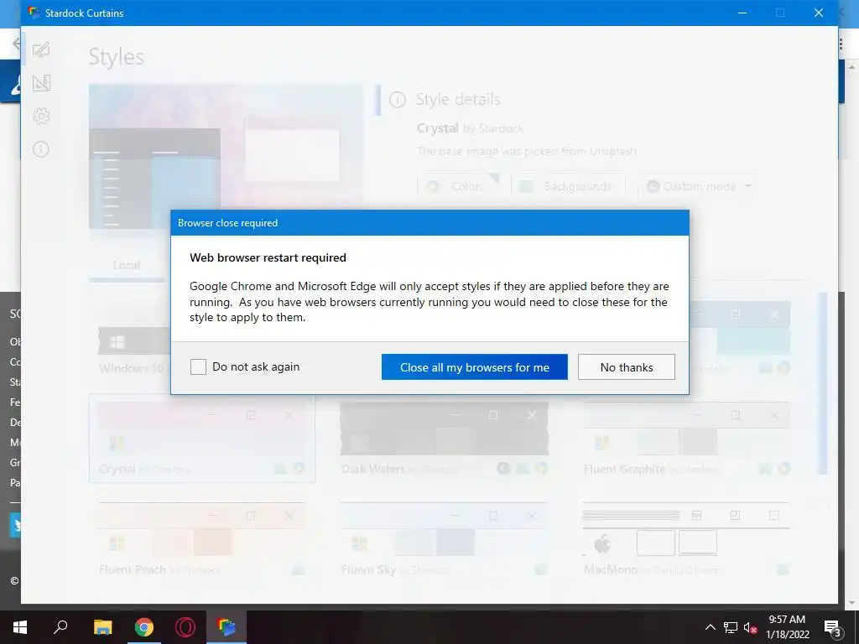Screen dimensions: 859x644
Task: Click the muted volume tray icon
Action: tap(751, 627)
